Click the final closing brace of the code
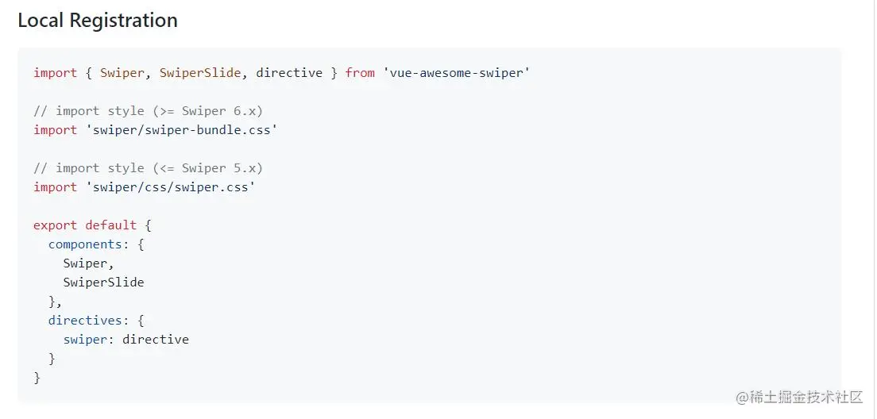Screen dimensions: 877x419 click(x=37, y=378)
